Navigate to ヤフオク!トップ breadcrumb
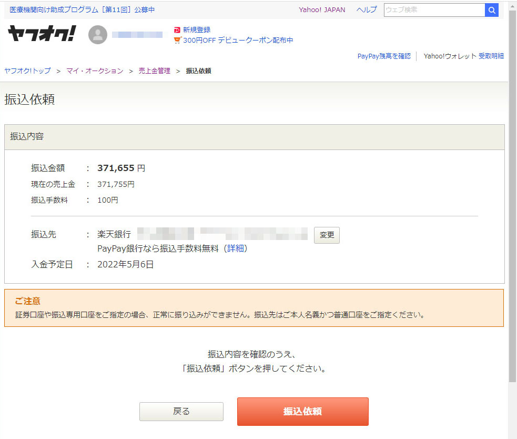 pos(27,71)
